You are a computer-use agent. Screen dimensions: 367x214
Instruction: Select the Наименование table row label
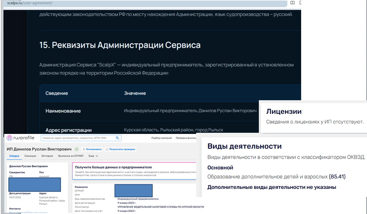click(63, 111)
